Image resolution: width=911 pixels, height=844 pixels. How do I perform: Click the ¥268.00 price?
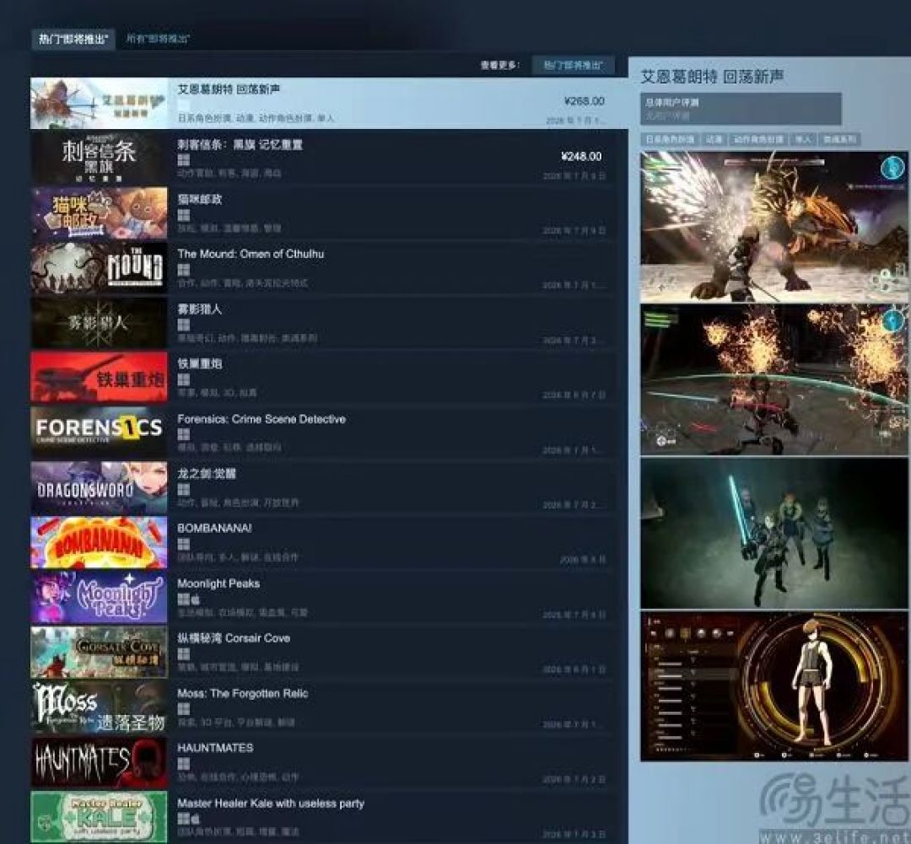pos(585,101)
